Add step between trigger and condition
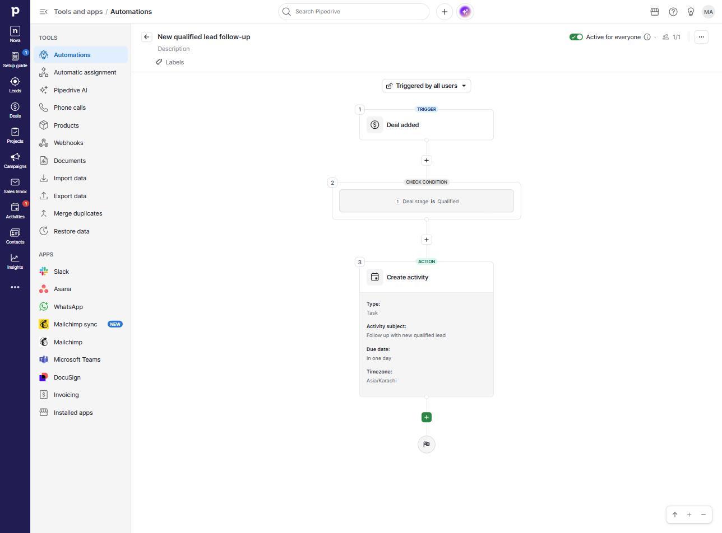Image resolution: width=722 pixels, height=533 pixels. [427, 161]
